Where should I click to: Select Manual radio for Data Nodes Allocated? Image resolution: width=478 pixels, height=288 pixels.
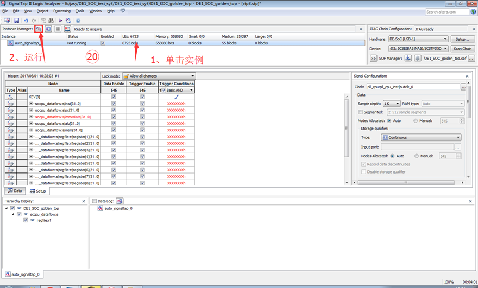pos(416,121)
